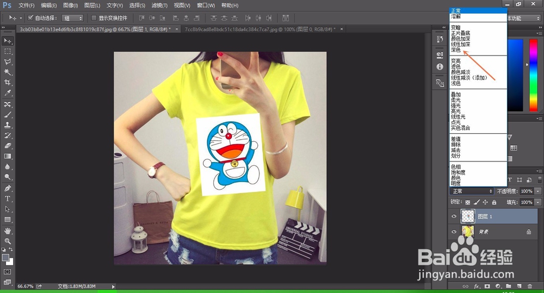Toggle lock transparent pixels
Viewport: 544px width, 293px height.
click(468, 202)
